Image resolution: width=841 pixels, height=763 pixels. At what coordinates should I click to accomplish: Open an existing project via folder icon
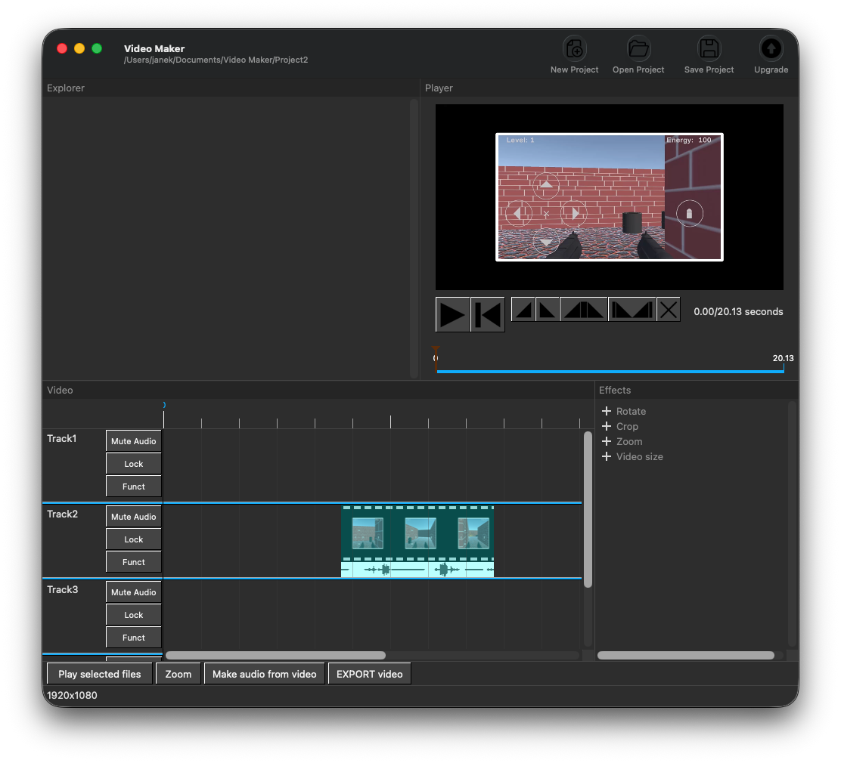pos(638,50)
